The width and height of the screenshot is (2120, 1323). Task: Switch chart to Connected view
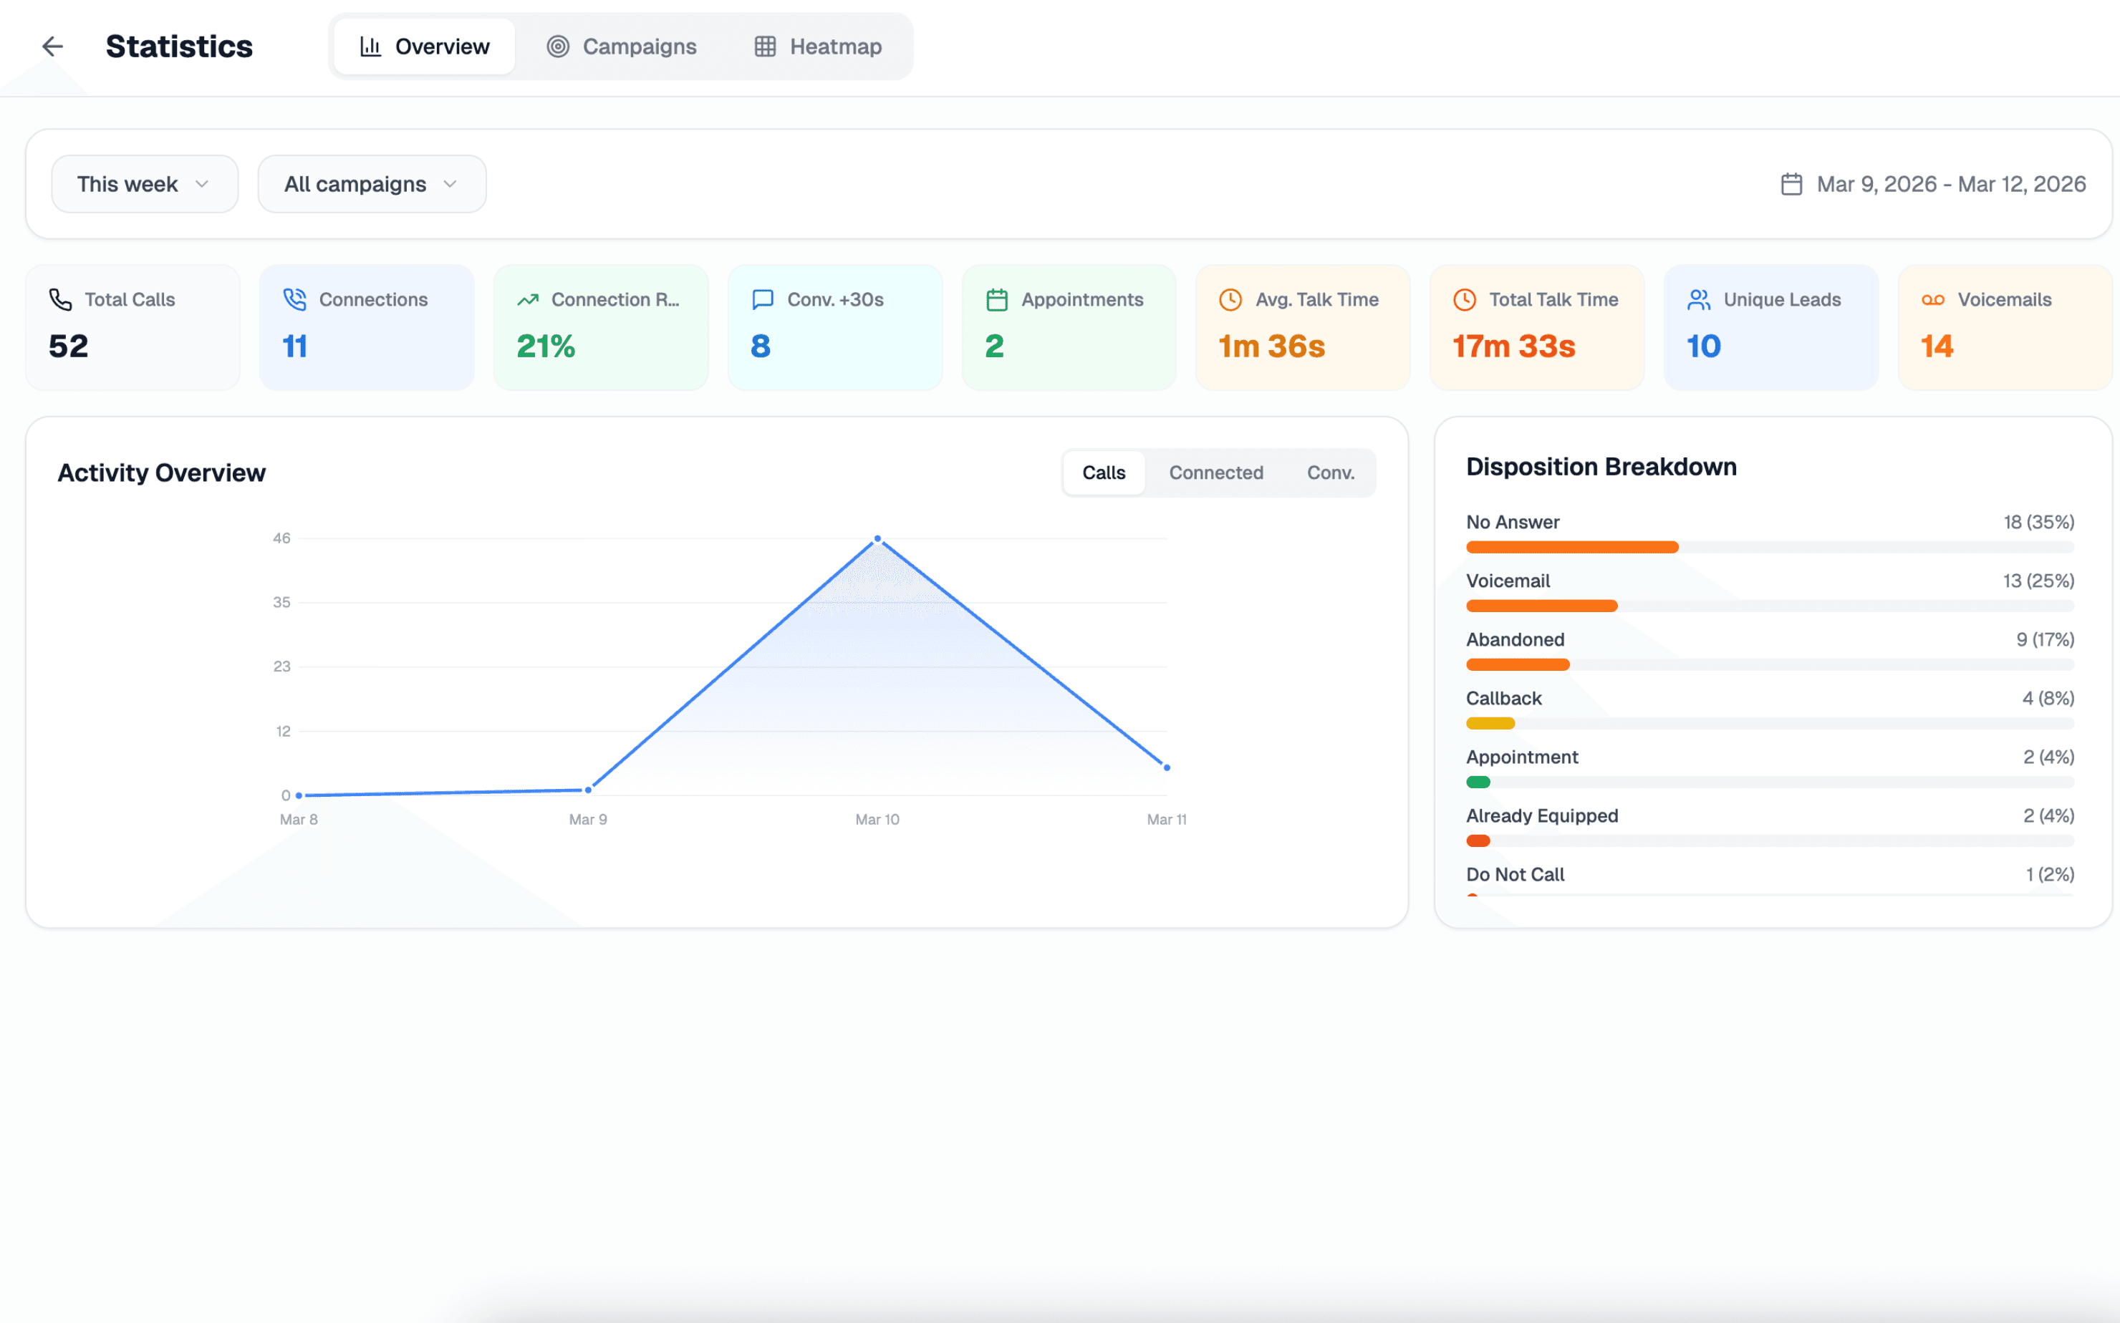click(1216, 472)
